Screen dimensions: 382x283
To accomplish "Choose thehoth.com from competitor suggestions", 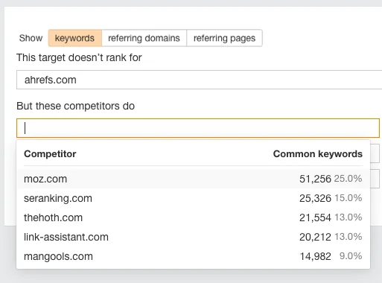I will click(193, 217).
